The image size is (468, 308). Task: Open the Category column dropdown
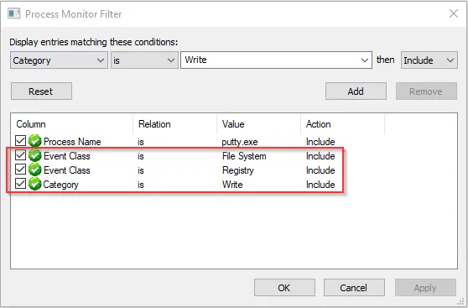tap(59, 60)
